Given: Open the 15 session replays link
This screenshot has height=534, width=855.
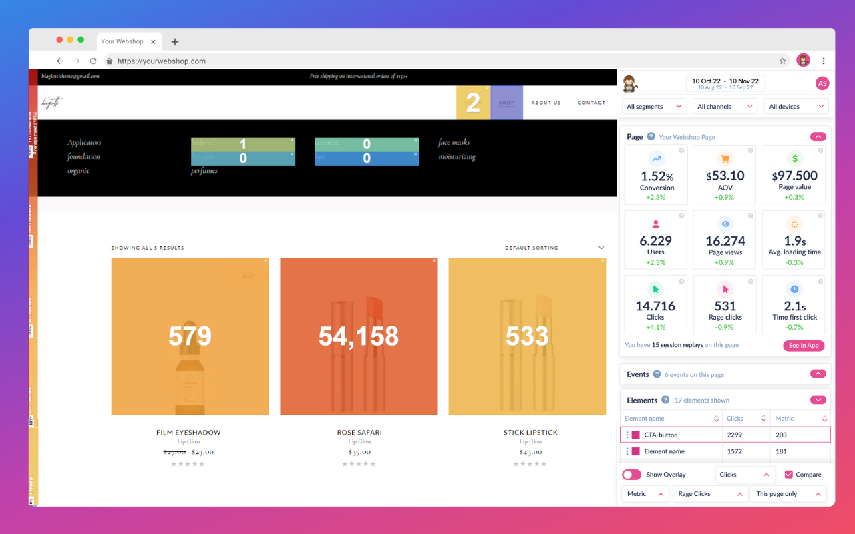Looking at the screenshot, I should click(678, 345).
